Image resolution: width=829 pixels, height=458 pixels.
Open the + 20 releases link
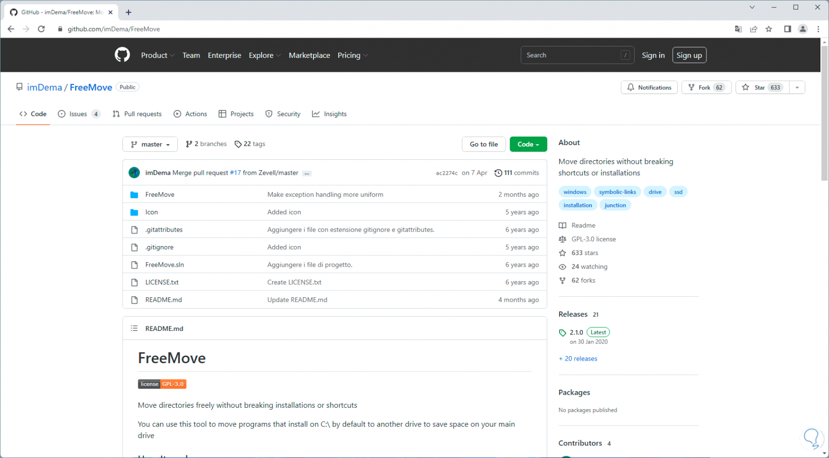tap(578, 359)
